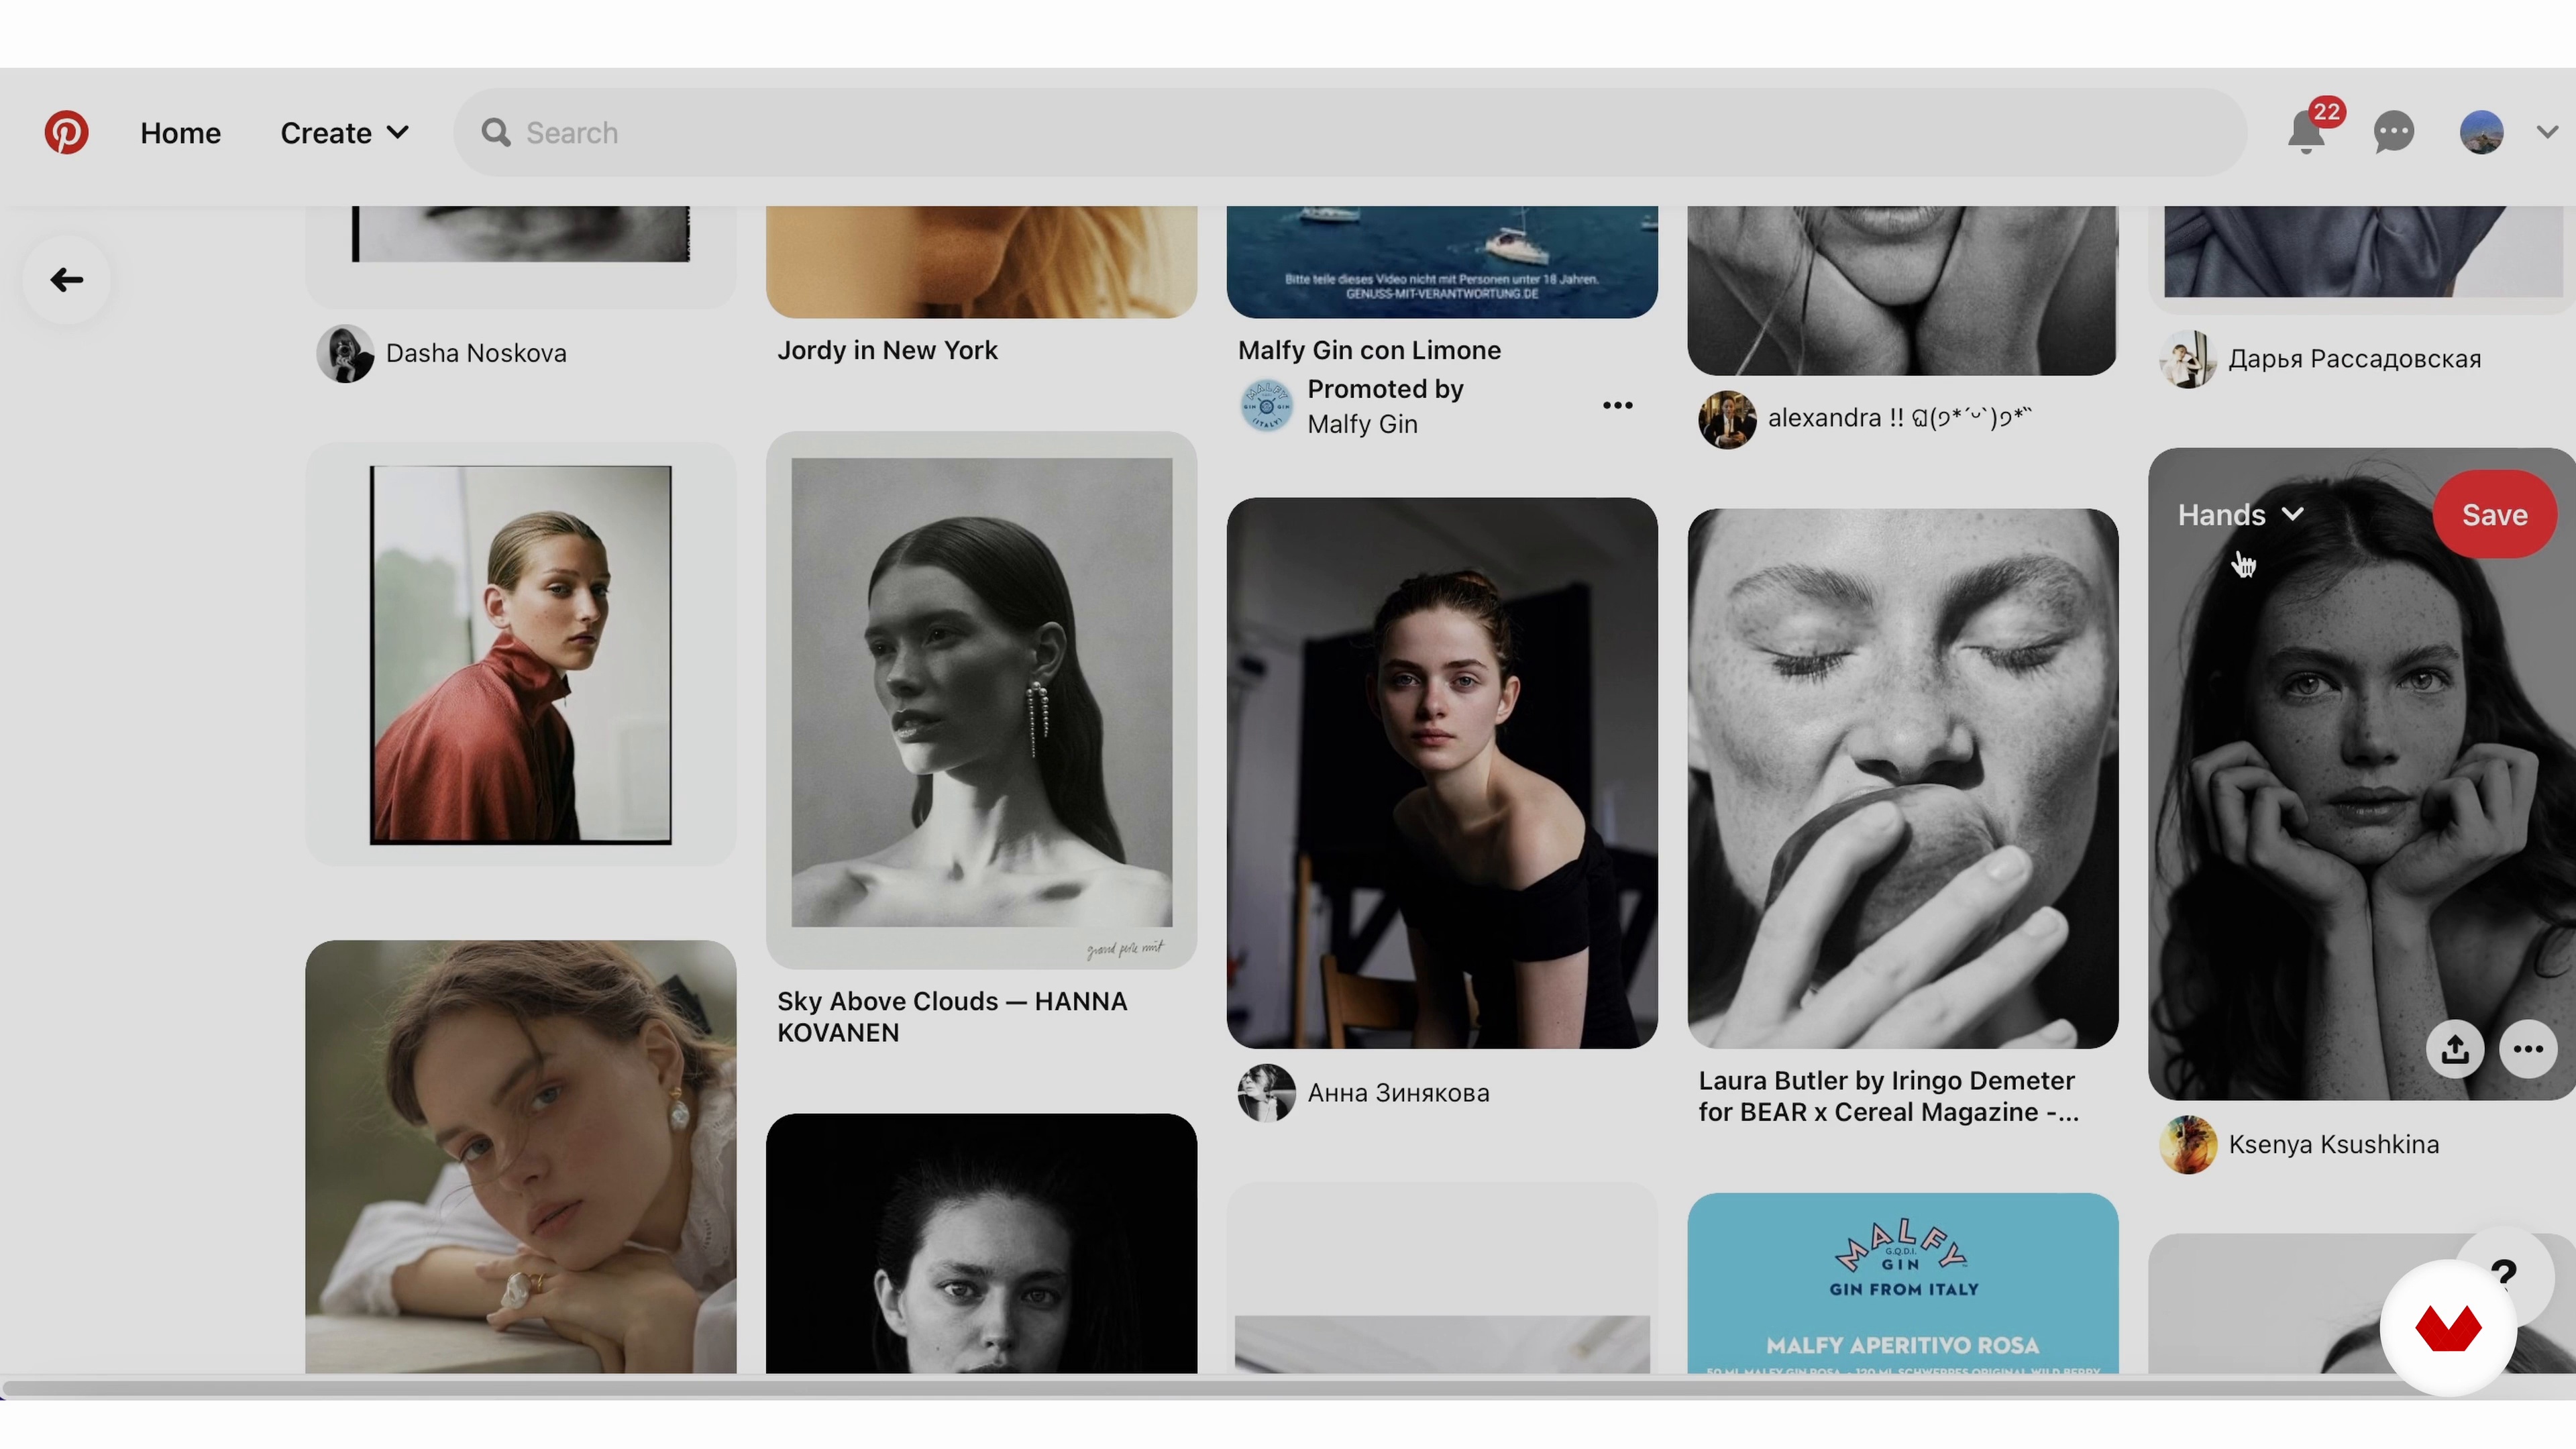Open the Malfy Gin promoter name
The image size is (2576, 1449).
pos(1362,424)
